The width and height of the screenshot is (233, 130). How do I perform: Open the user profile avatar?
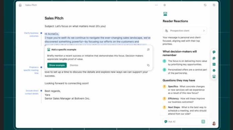click(214, 123)
